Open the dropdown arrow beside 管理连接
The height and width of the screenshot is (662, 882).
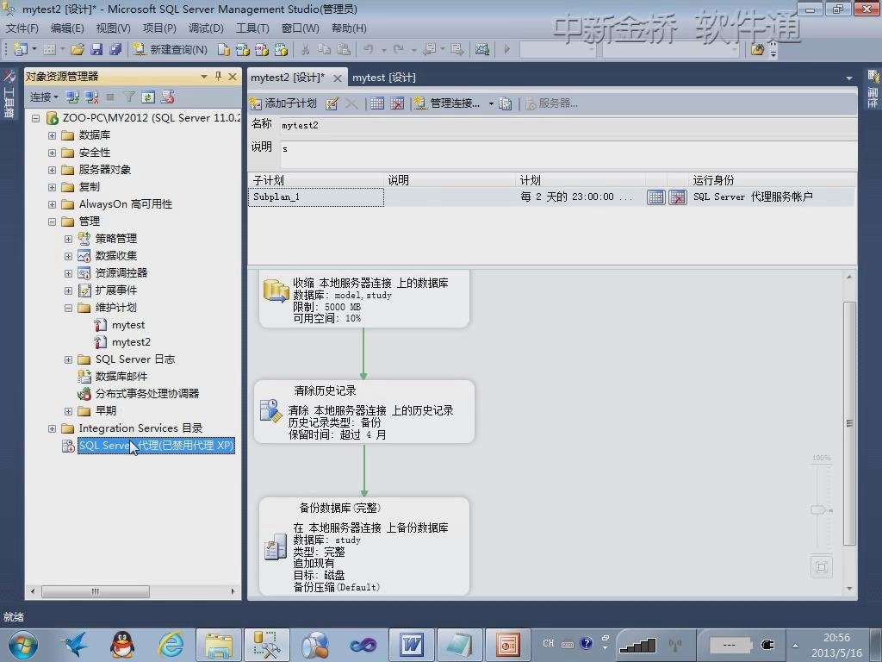click(x=491, y=103)
